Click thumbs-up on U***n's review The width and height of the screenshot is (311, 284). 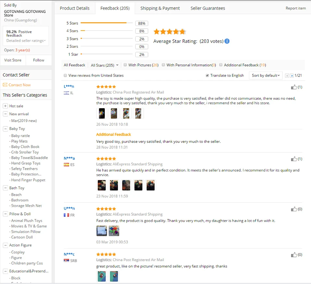pyautogui.click(x=294, y=209)
